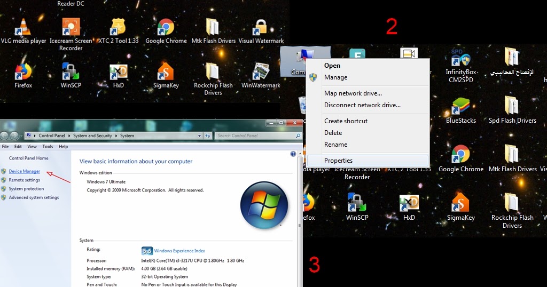
Task: Choose Delete from context menu
Action: (368, 133)
